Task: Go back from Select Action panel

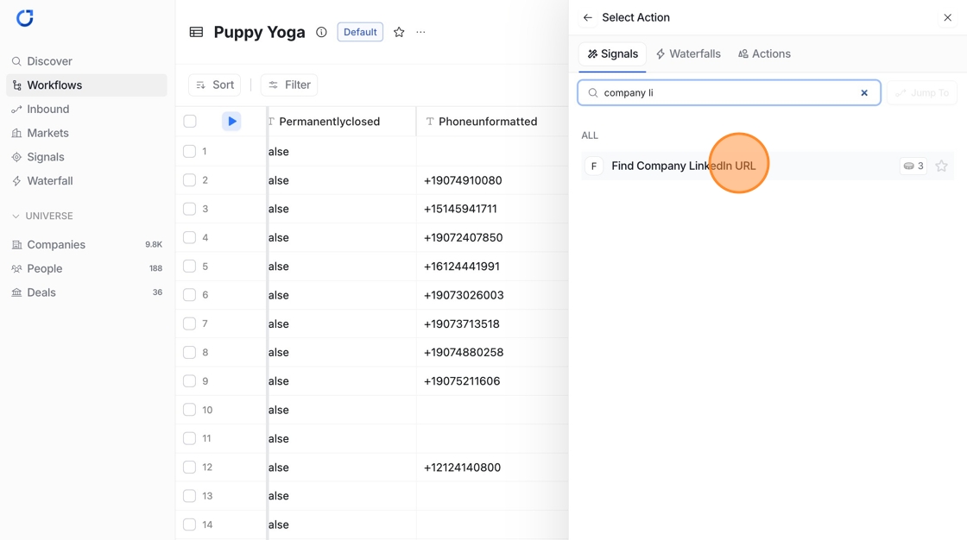Action: click(x=587, y=18)
